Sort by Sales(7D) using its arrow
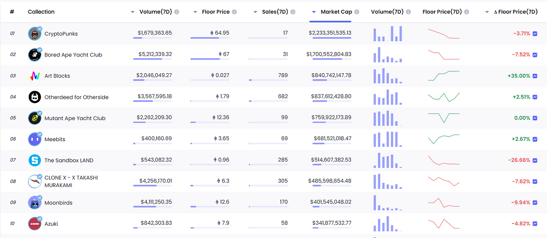Screen dimensions: 547x238 [x=255, y=12]
